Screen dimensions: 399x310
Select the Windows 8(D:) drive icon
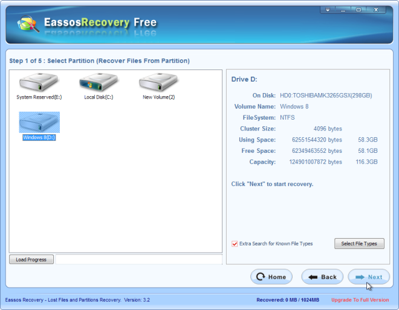(39, 122)
